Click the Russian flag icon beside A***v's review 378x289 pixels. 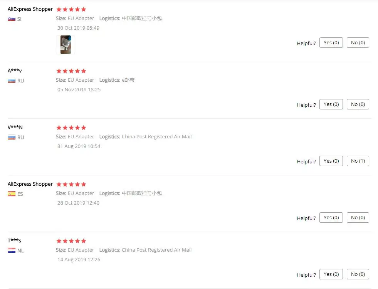click(x=11, y=81)
